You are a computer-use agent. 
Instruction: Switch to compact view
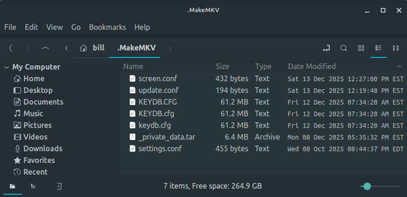(x=396, y=48)
